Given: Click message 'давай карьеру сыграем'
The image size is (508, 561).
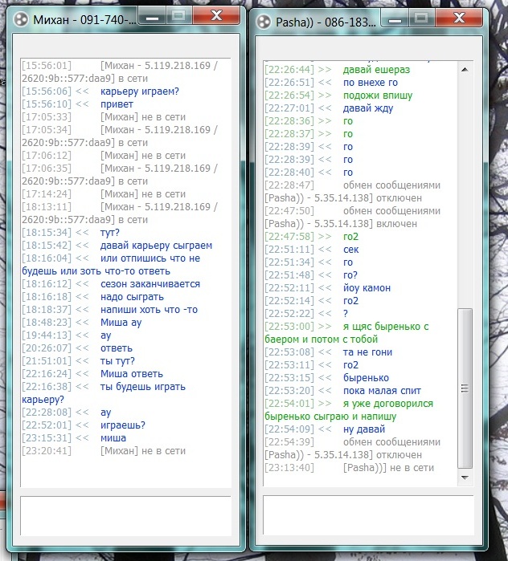Looking at the screenshot, I should pos(156,246).
